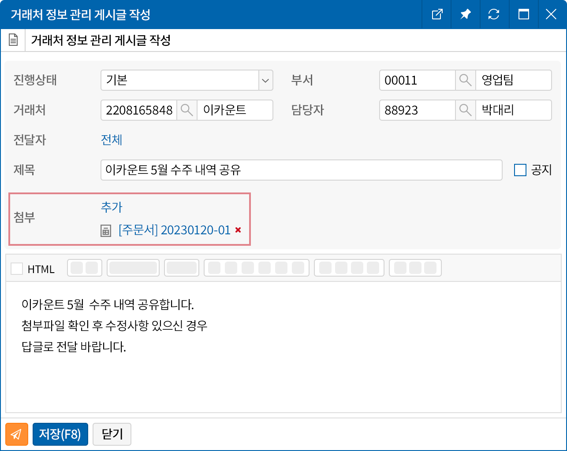The image size is (567, 451).
Task: Toggle the HTML editor checkbox
Action: (17, 269)
